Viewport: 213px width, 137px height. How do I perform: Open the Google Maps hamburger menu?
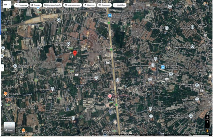pos(5,5)
